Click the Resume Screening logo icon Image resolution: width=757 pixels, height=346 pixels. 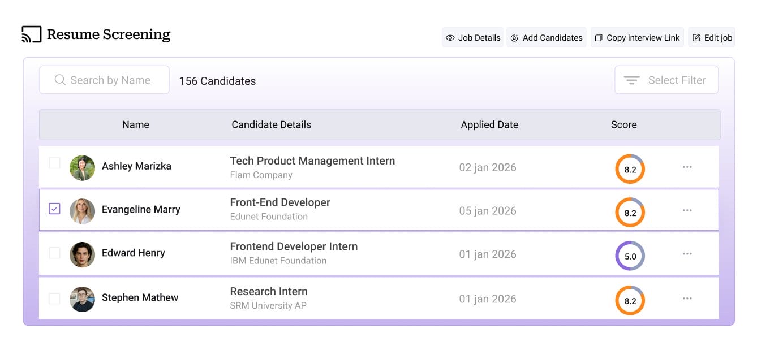coord(31,33)
